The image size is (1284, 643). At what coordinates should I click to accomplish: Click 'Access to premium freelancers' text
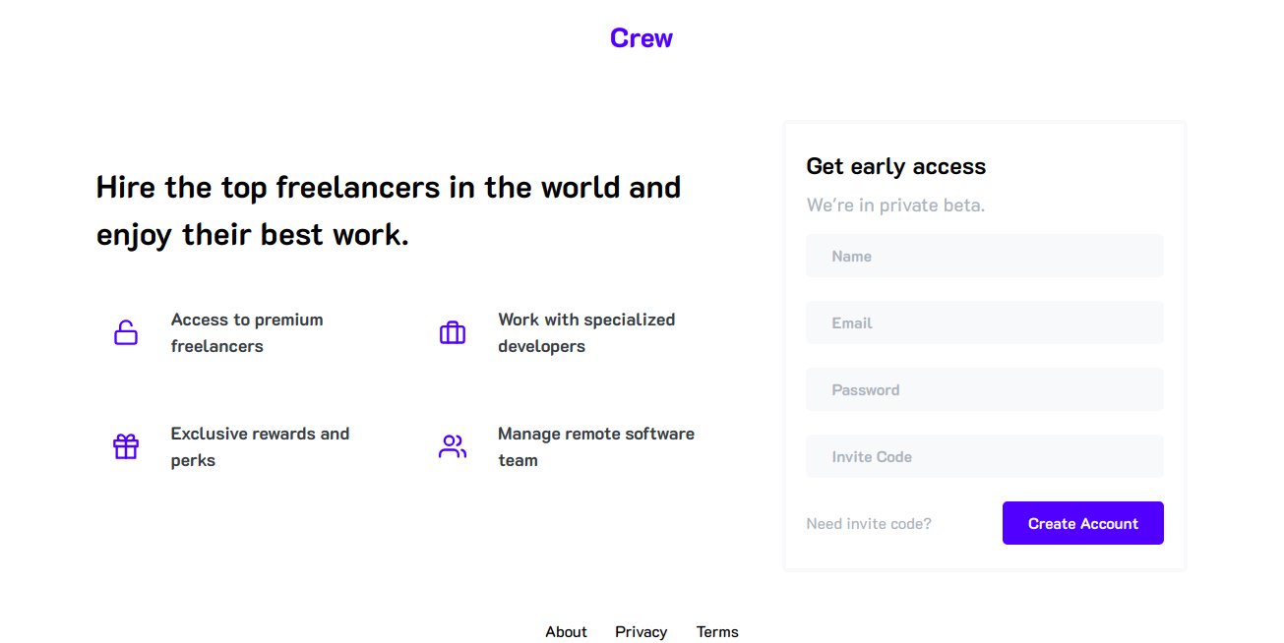(247, 333)
